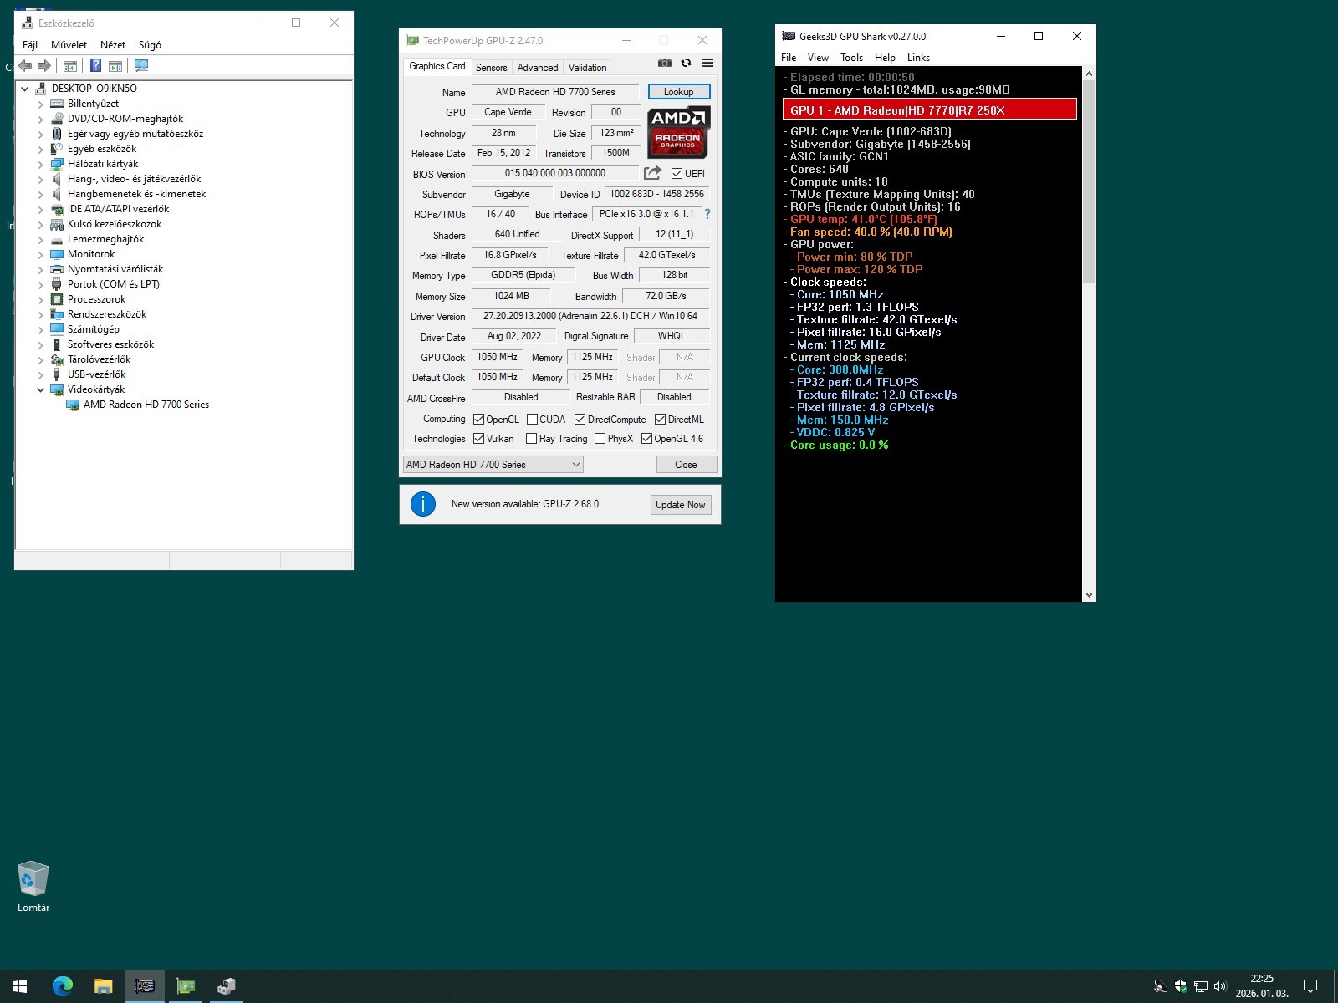Open the Fájl menu in Device Manager
Viewport: 1338px width, 1003px height.
tap(30, 45)
